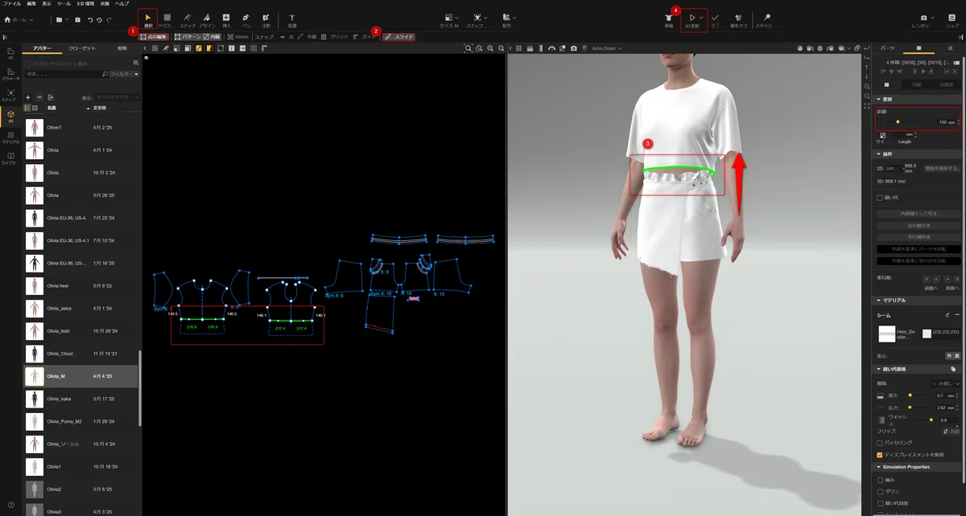Image resolution: width=966 pixels, height=516 pixels.
Task: Select the ペン pen tool
Action: click(246, 19)
